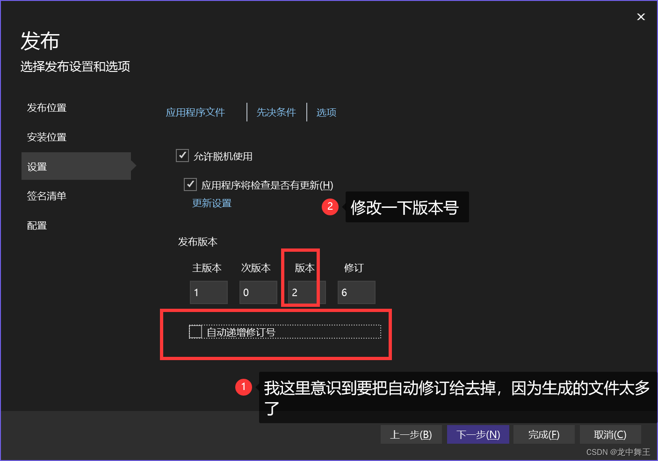Click the 主版本 number field
This screenshot has height=461, width=658.
209,292
